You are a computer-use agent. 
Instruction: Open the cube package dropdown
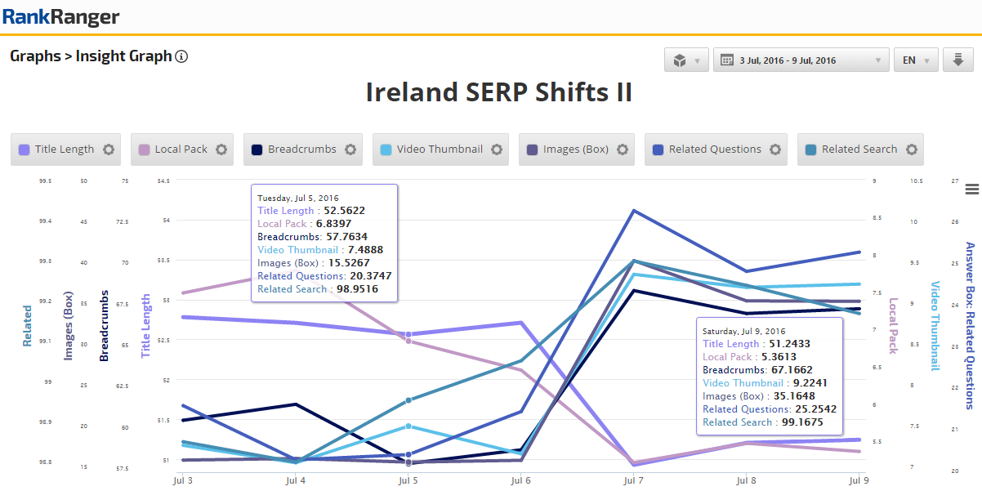(686, 60)
